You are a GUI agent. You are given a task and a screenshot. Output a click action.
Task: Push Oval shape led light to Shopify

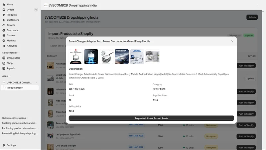click(246, 147)
